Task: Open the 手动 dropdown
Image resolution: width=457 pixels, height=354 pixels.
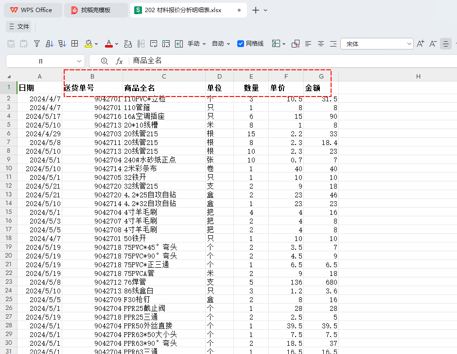Action: (x=196, y=44)
